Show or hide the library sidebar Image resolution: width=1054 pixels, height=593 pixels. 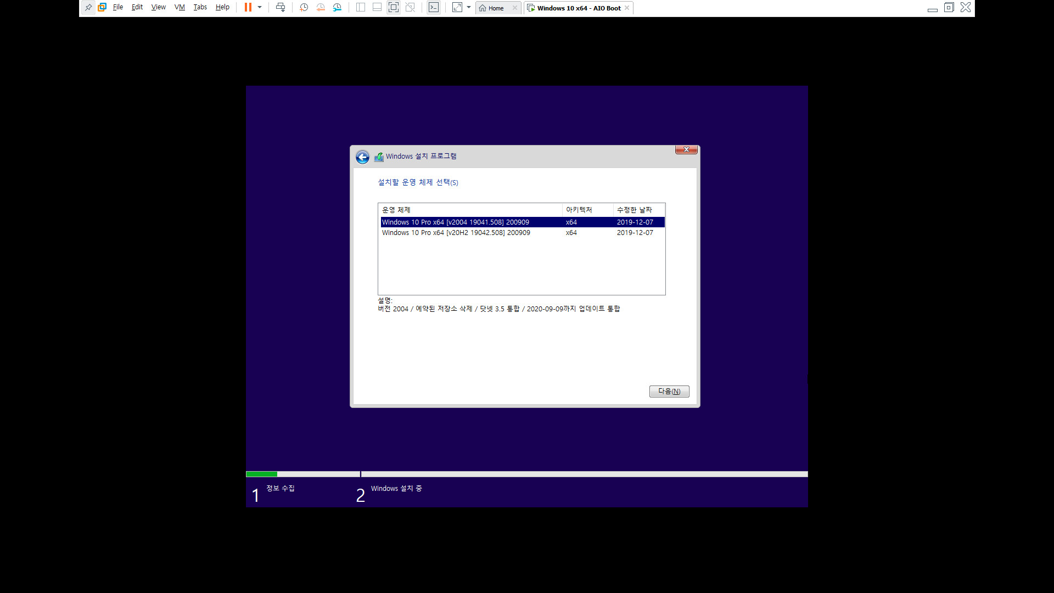click(361, 8)
